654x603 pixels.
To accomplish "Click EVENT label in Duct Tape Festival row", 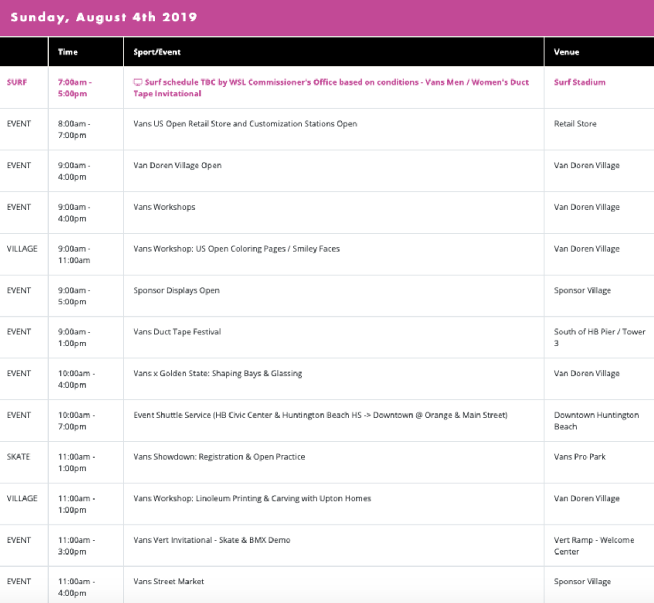I will coord(19,332).
